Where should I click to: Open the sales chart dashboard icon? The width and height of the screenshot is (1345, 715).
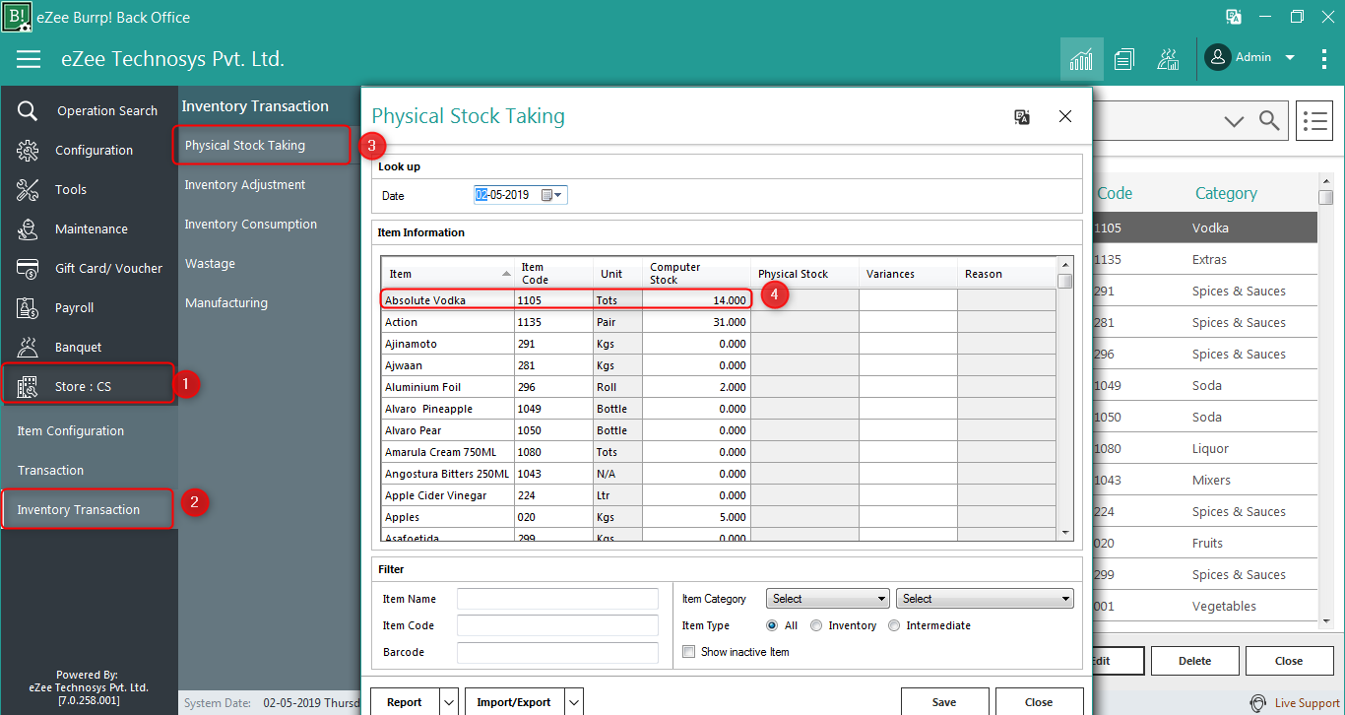(x=1081, y=59)
